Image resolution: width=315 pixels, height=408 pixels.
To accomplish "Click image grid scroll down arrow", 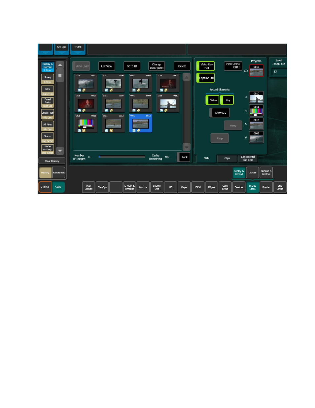I will tap(187, 147).
